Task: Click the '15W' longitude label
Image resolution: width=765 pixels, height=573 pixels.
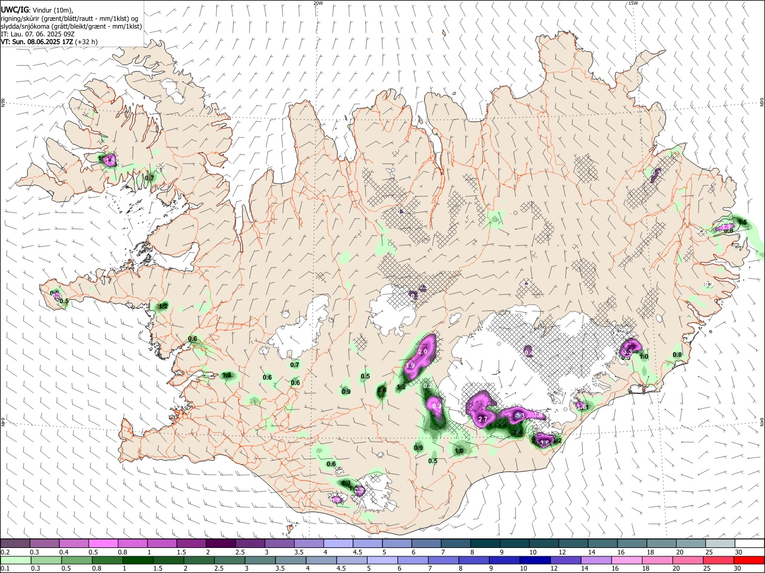Action: 633,3
